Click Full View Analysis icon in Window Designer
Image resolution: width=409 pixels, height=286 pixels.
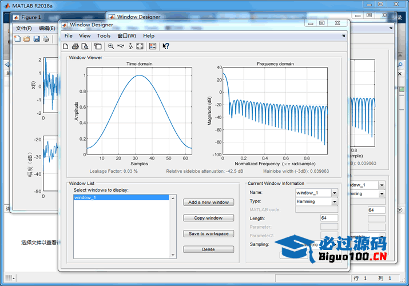click(98, 46)
